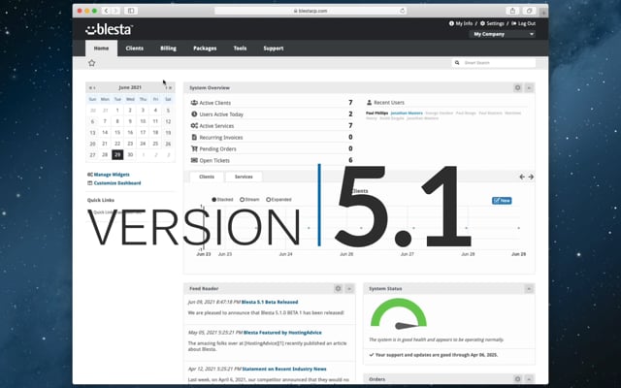Select June 15 in the calendar

[117, 133]
